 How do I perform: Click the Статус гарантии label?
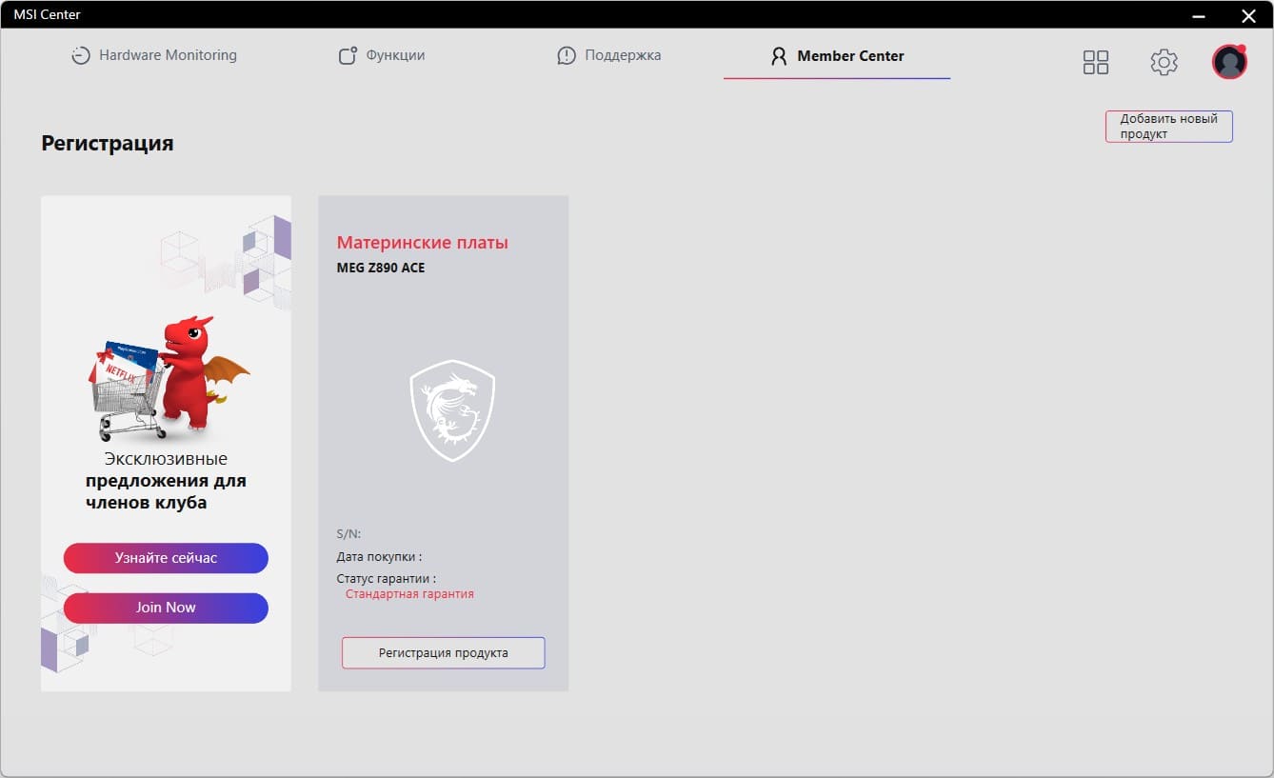pos(387,579)
